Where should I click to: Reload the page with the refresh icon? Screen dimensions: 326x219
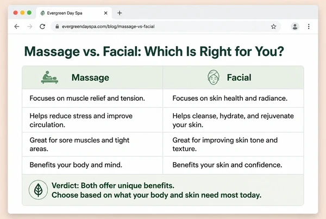[42, 27]
